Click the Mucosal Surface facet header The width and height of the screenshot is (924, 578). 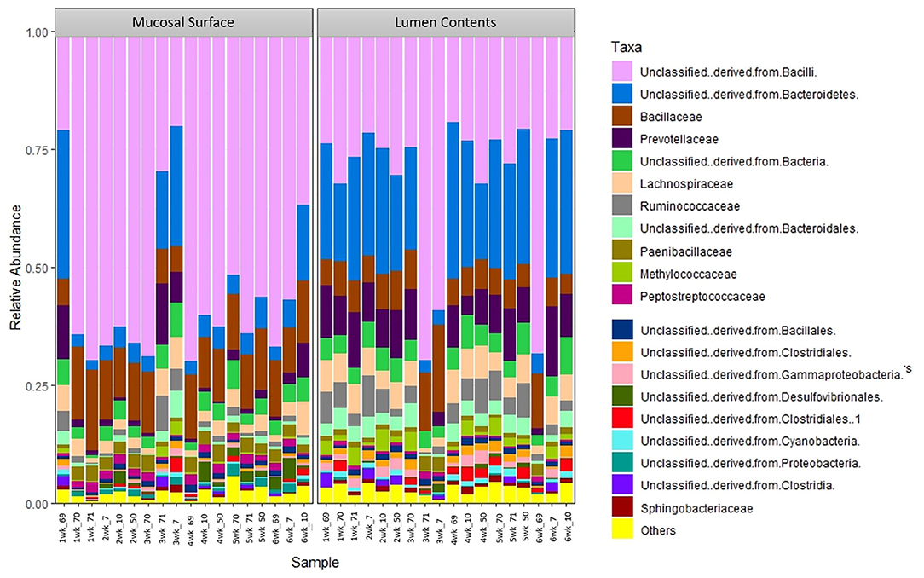click(x=183, y=22)
